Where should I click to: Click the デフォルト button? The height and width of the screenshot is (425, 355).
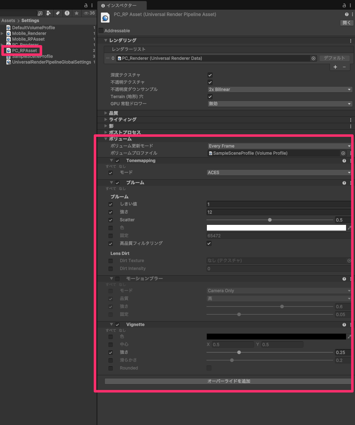[334, 58]
